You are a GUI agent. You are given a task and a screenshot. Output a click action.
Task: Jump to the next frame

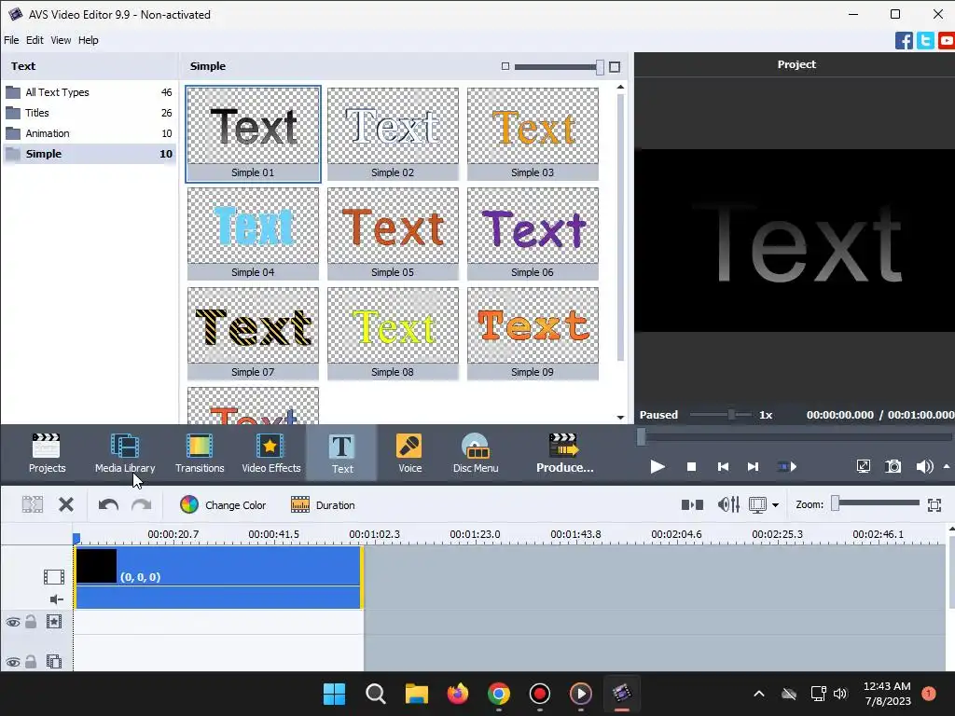tap(753, 467)
